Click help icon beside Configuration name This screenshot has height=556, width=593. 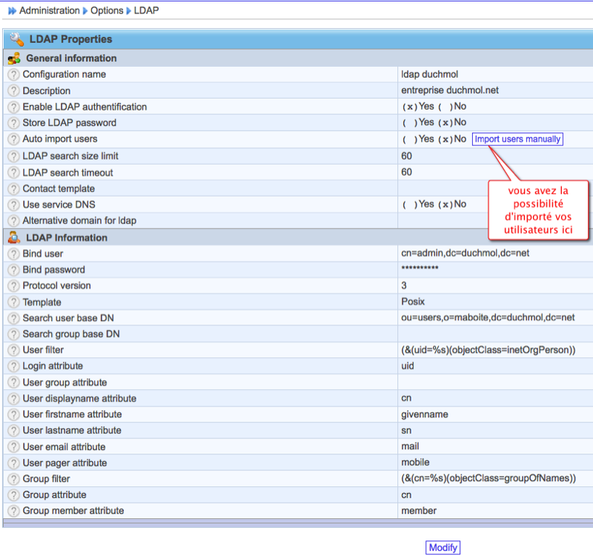(x=13, y=75)
